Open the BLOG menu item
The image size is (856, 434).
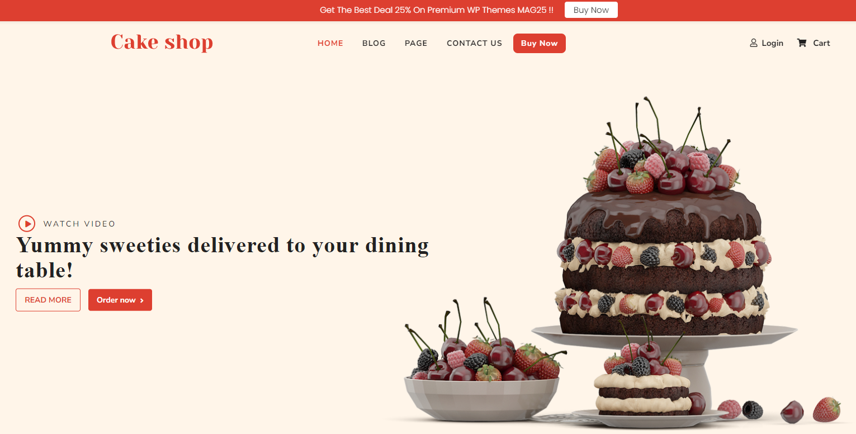tap(374, 43)
